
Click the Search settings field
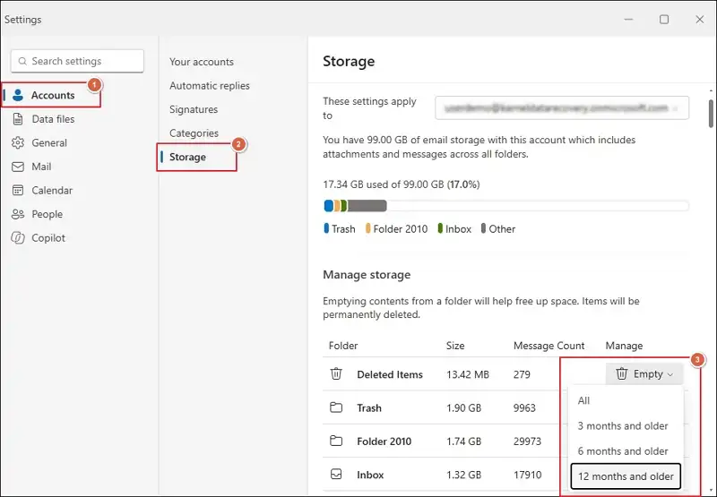tap(77, 61)
